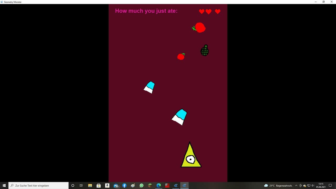
Task: Click the green grenade in the game
Action: coord(205,50)
